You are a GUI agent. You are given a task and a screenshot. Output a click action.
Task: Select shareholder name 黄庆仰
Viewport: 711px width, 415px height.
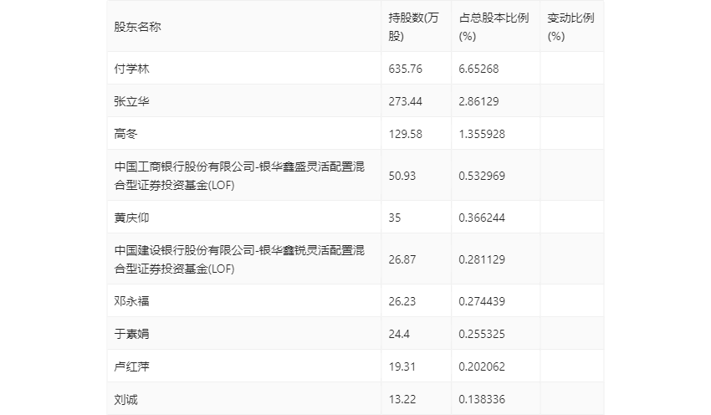[131, 218]
